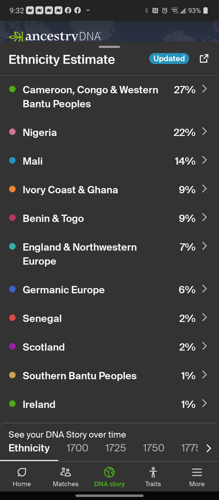This screenshot has height=500, width=219.
Task: Expand the Germanic Europe 6% chevron
Action: point(205,289)
